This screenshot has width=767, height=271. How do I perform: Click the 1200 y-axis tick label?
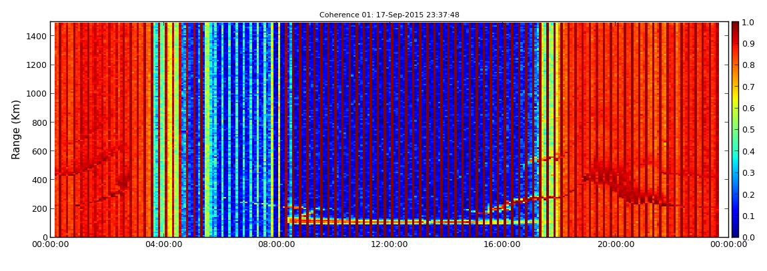[x=37, y=65]
